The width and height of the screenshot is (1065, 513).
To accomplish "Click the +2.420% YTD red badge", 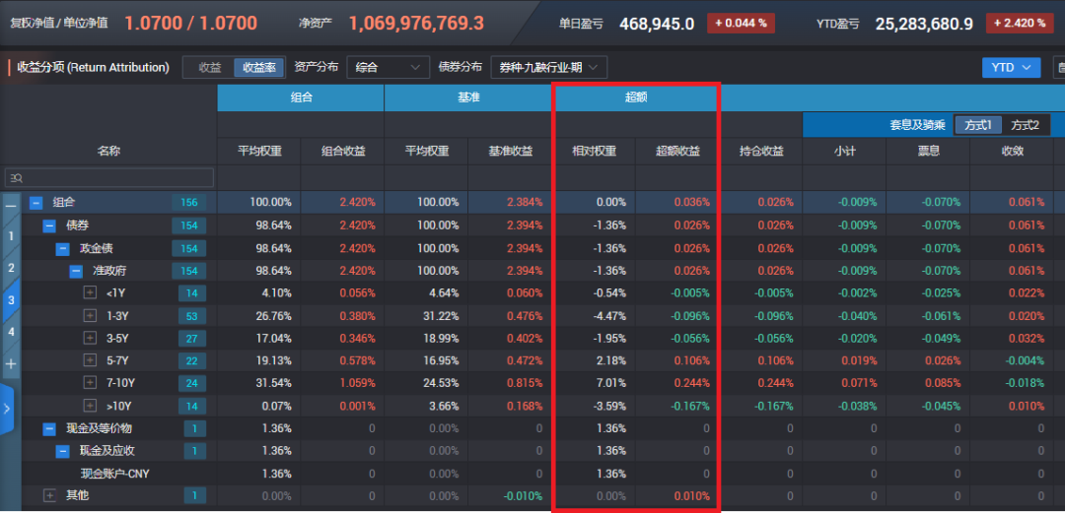I will [1020, 23].
